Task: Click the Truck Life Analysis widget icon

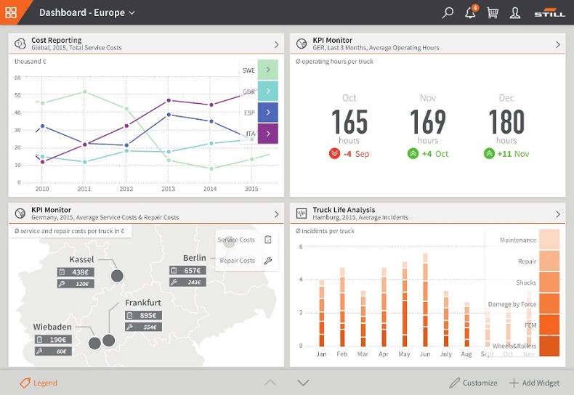Action: click(302, 213)
